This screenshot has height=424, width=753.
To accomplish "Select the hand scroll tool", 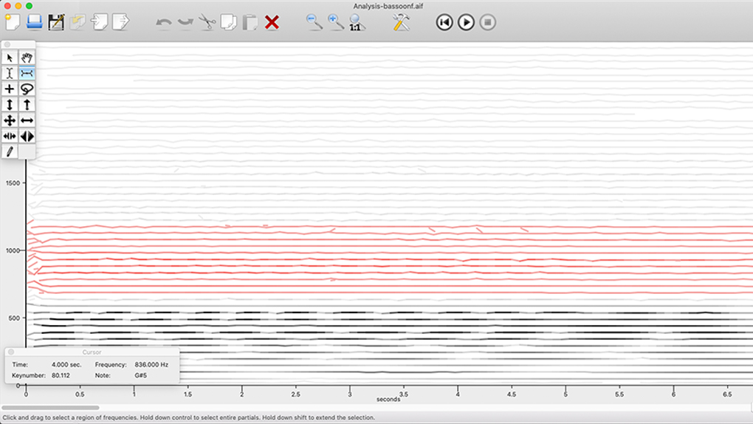I will click(x=27, y=58).
